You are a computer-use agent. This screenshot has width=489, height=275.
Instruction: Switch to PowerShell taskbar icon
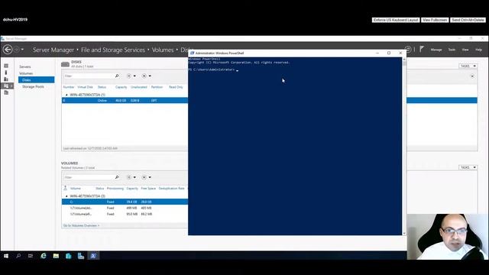tap(93, 256)
